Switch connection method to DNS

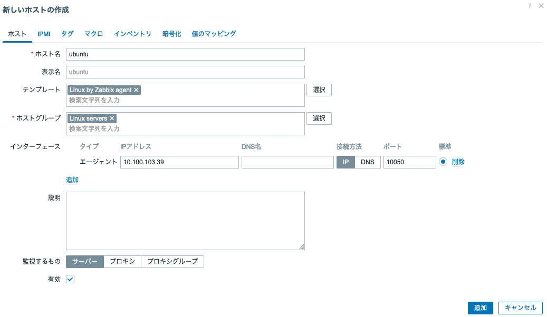coord(367,162)
